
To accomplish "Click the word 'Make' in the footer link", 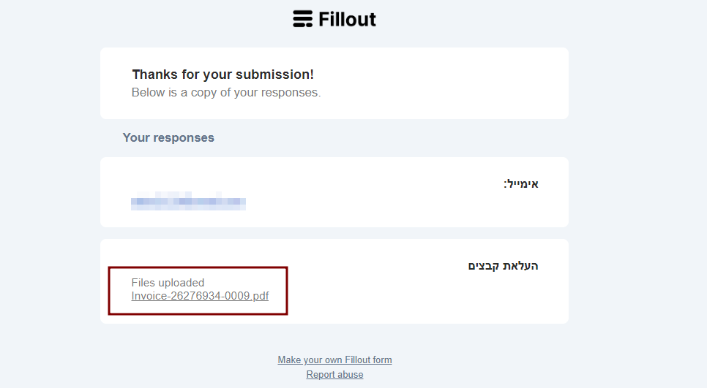I will [289, 360].
